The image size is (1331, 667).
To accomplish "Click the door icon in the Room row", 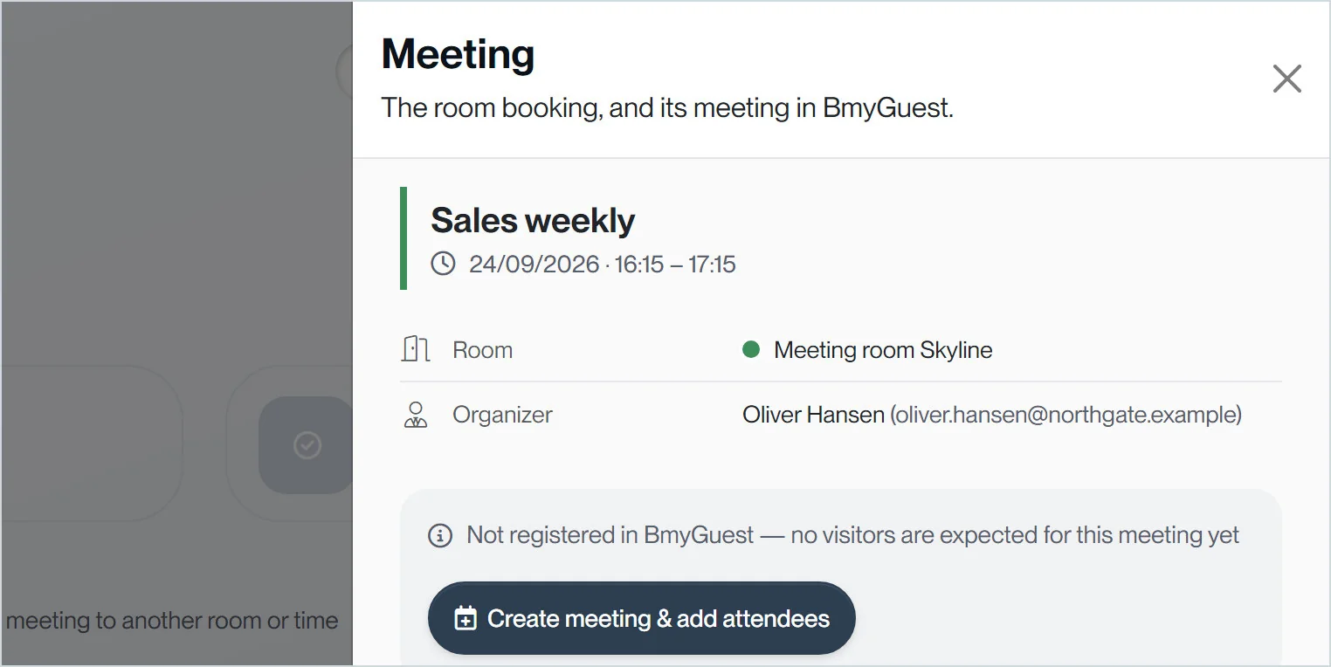I will [416, 350].
